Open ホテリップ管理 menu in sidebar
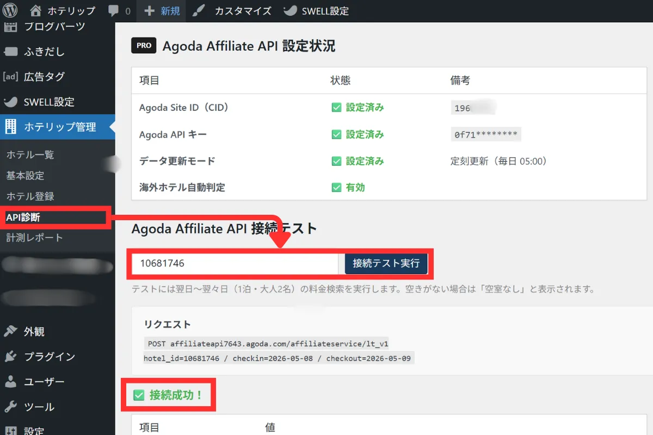The height and width of the screenshot is (435, 653). tap(60, 127)
